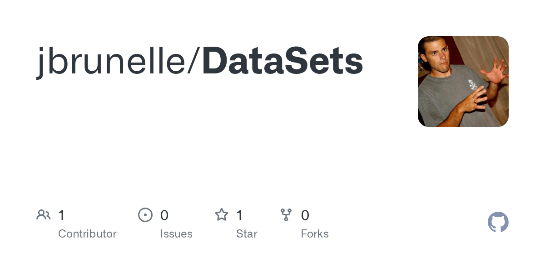The image size is (545, 272).
Task: Click the star outline icon
Action: click(221, 215)
